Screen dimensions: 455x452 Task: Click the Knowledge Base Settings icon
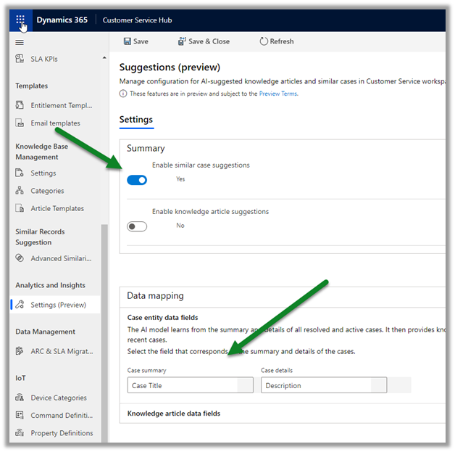click(20, 173)
